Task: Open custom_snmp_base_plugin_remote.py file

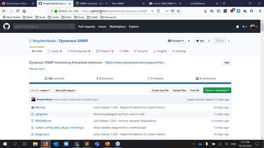Action: (x=59, y=127)
